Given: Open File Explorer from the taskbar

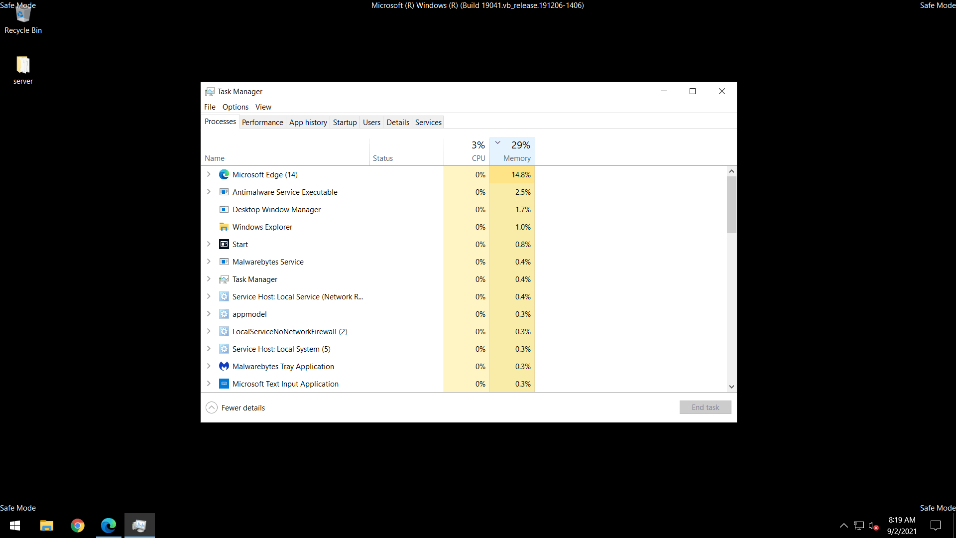Looking at the screenshot, I should pyautogui.click(x=47, y=526).
